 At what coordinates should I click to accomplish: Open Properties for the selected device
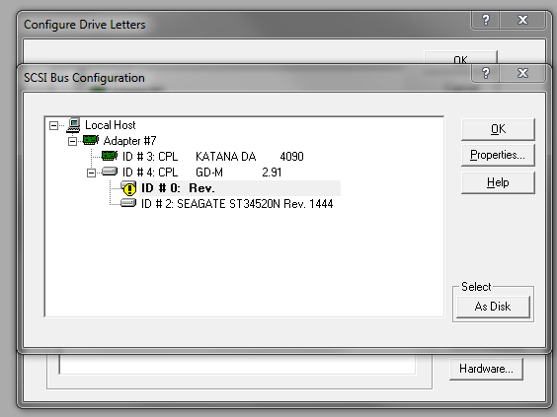tap(498, 155)
